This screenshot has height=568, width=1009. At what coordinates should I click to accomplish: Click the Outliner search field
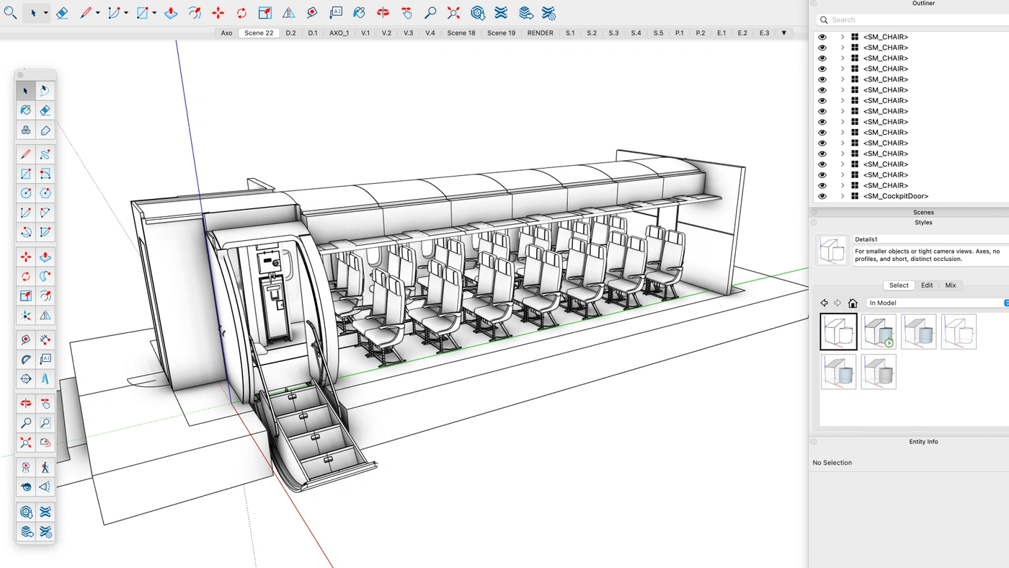pos(914,20)
